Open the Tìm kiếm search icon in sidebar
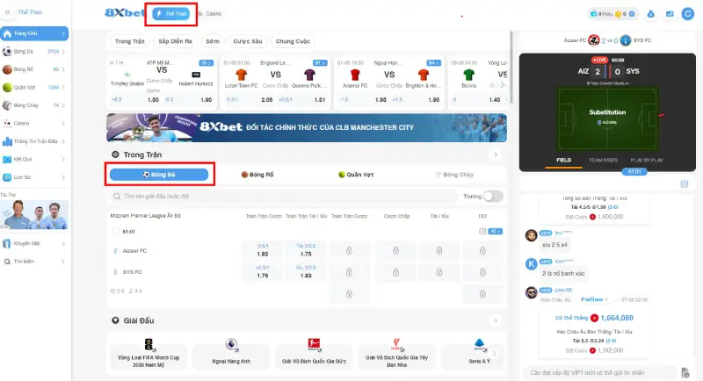This screenshot has height=381, width=703. click(7, 262)
